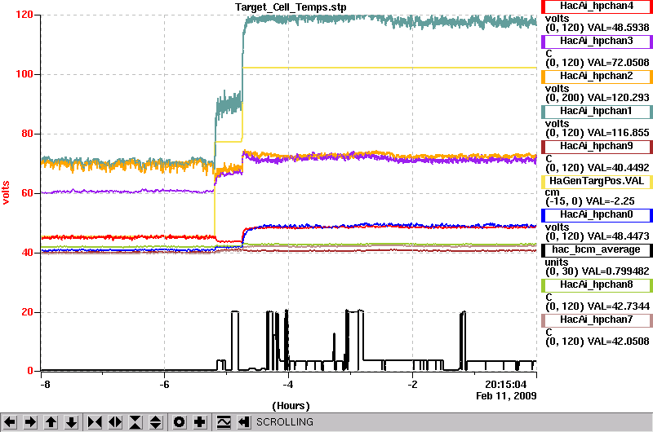653x432 pixels.
Task: Click the 100 tick on the y-axis
Action: click(24, 74)
